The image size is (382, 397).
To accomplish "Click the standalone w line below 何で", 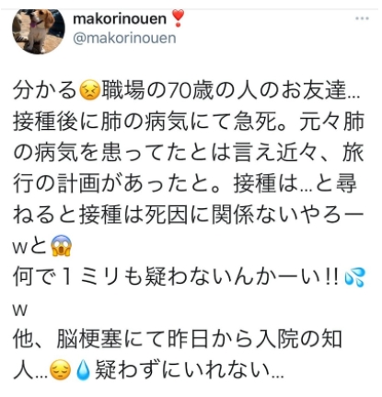I will pyautogui.click(x=20, y=309).
